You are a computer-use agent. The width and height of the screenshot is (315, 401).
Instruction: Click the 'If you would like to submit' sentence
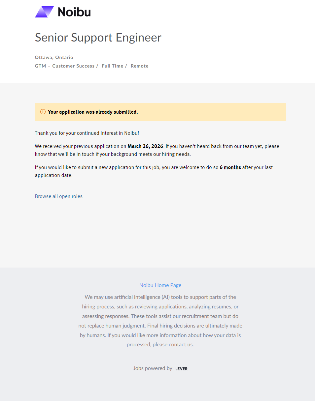point(154,171)
